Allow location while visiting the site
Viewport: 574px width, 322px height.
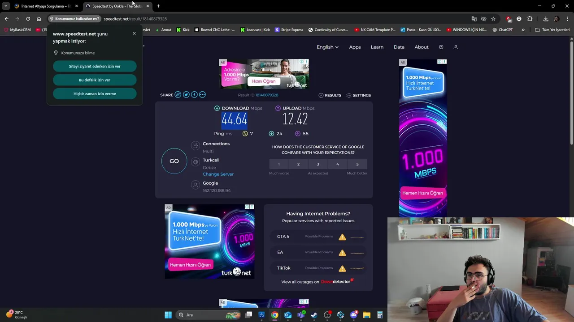[x=95, y=66]
